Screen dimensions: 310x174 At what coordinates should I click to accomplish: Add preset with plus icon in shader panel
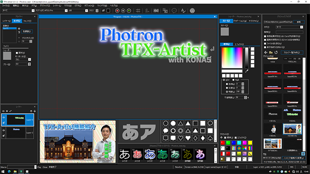pos(221,137)
